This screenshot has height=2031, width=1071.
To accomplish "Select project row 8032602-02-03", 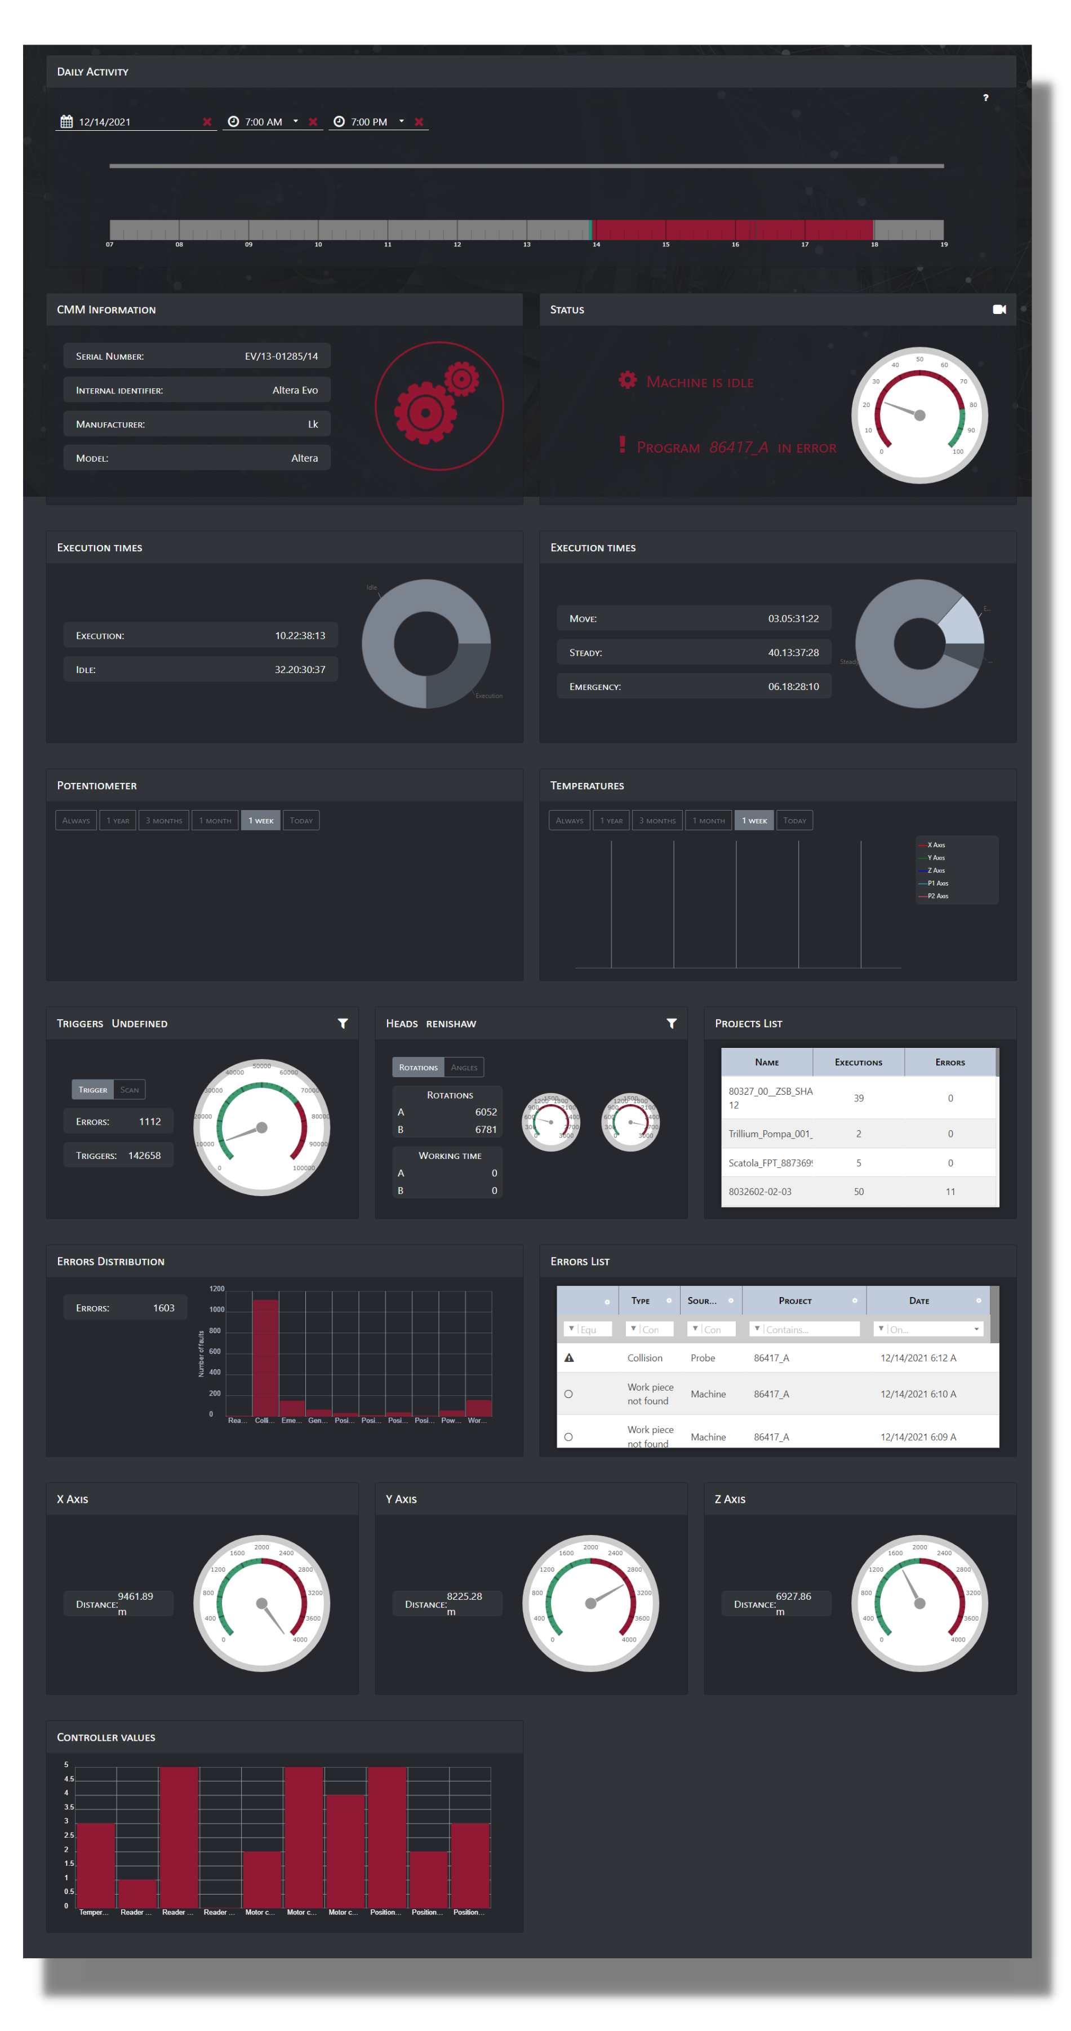I will click(860, 1191).
